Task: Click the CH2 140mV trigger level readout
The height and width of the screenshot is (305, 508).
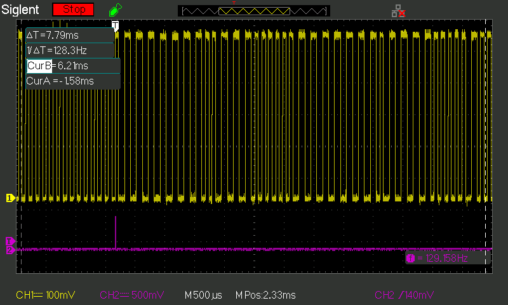Action: tap(404, 295)
